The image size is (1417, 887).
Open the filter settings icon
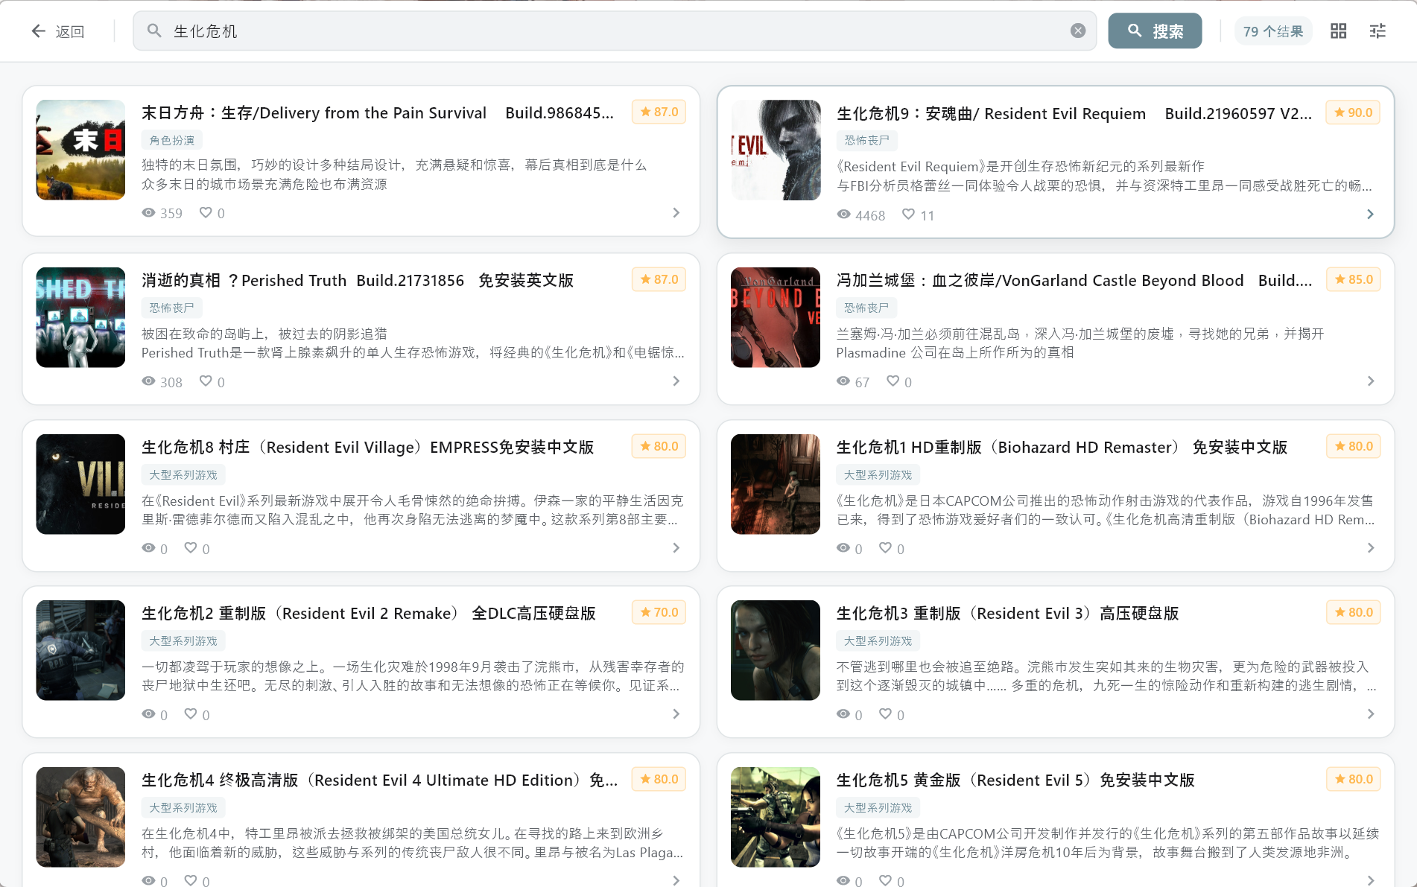[x=1378, y=31]
